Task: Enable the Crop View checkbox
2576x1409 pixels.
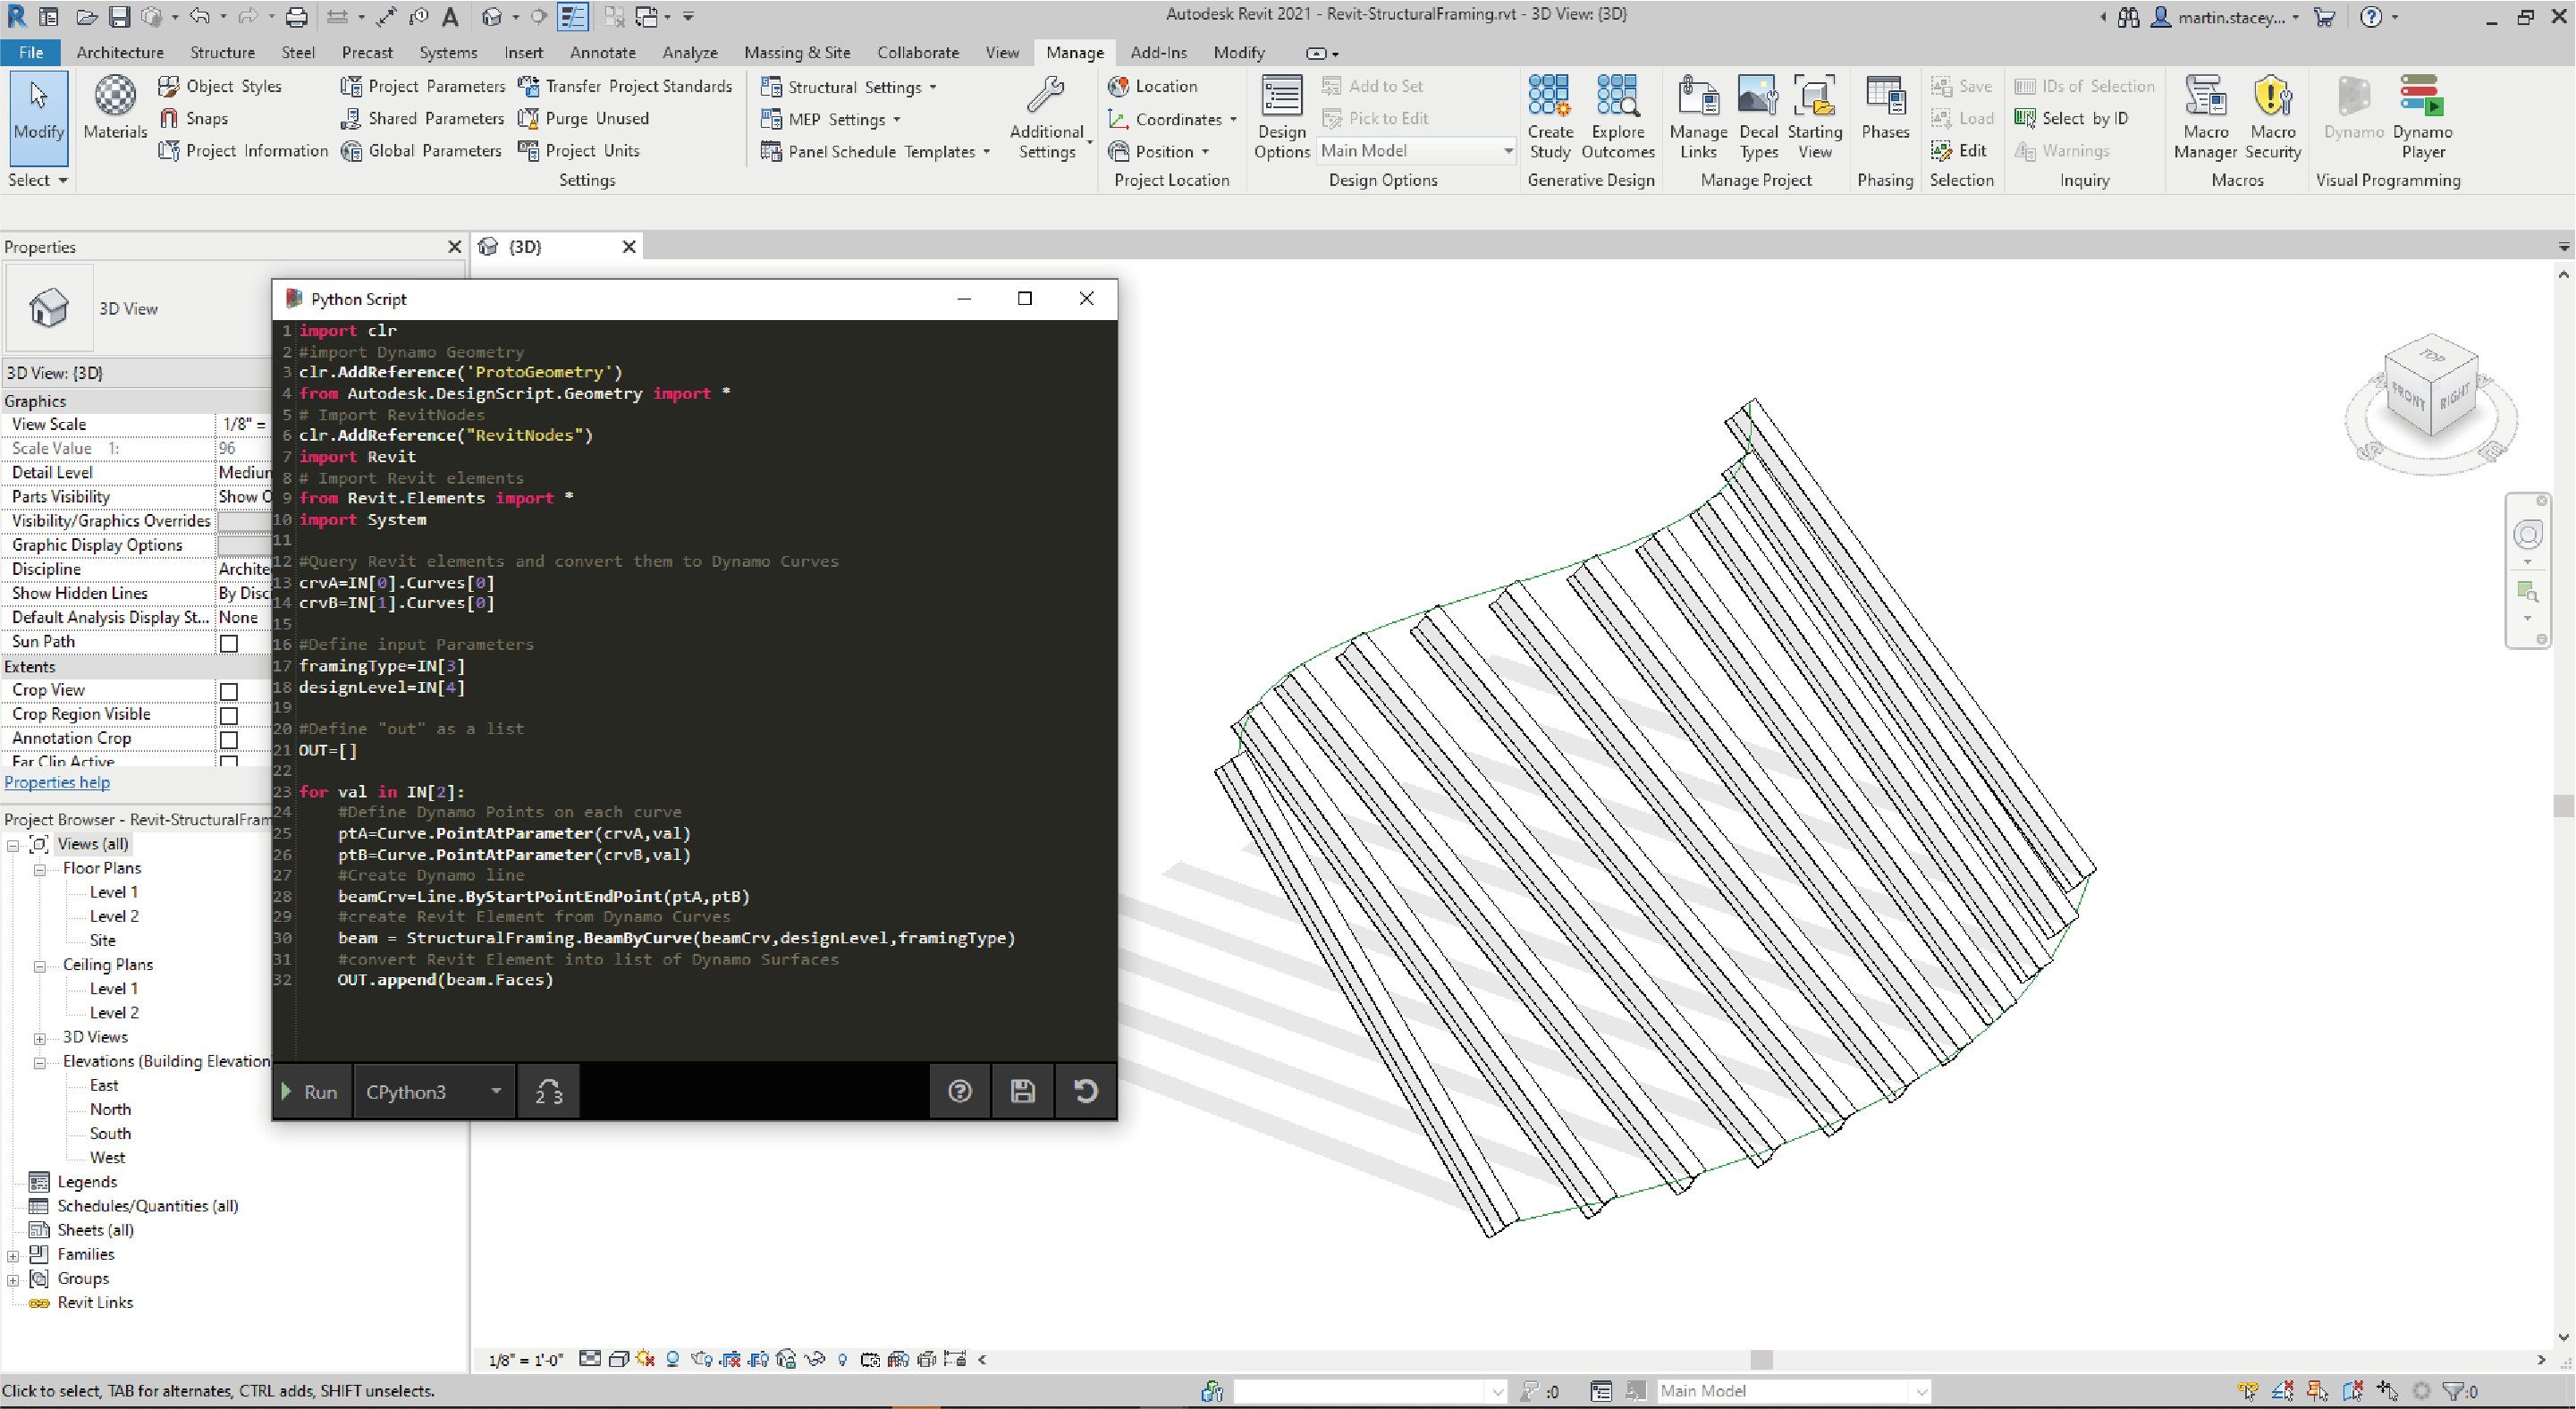Action: coord(229,691)
